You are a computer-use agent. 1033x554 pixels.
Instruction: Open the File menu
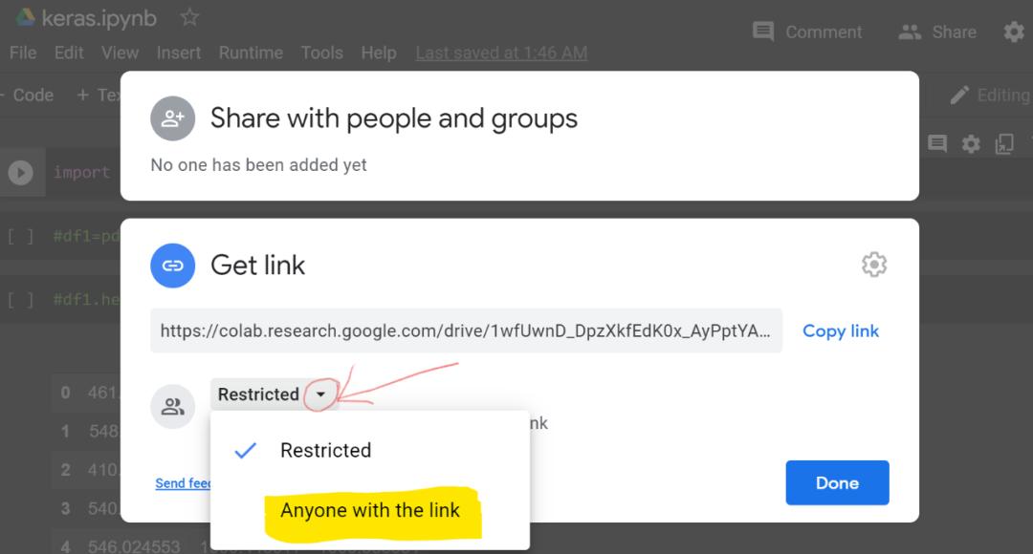(x=23, y=53)
